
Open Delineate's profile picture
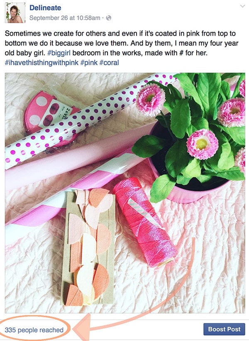pyautogui.click(x=15, y=13)
